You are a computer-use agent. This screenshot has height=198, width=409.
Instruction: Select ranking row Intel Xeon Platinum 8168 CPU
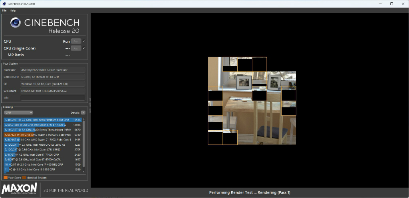pyautogui.click(x=43, y=120)
